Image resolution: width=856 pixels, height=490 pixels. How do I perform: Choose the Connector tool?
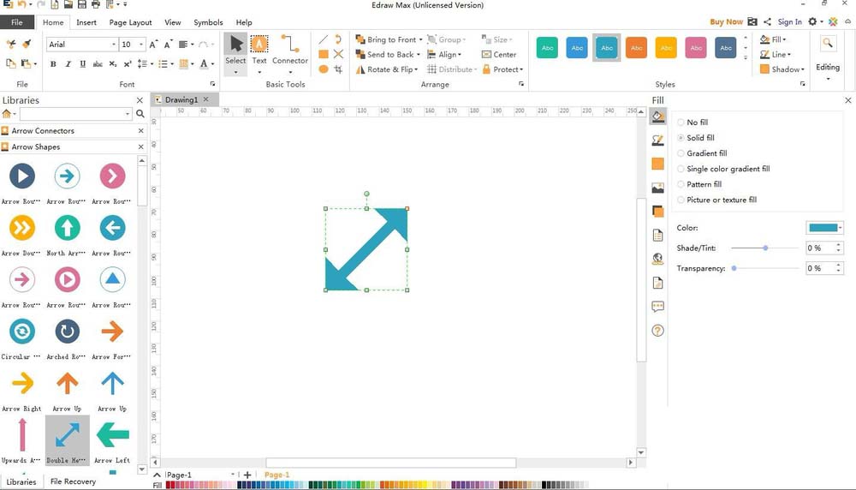(x=290, y=50)
